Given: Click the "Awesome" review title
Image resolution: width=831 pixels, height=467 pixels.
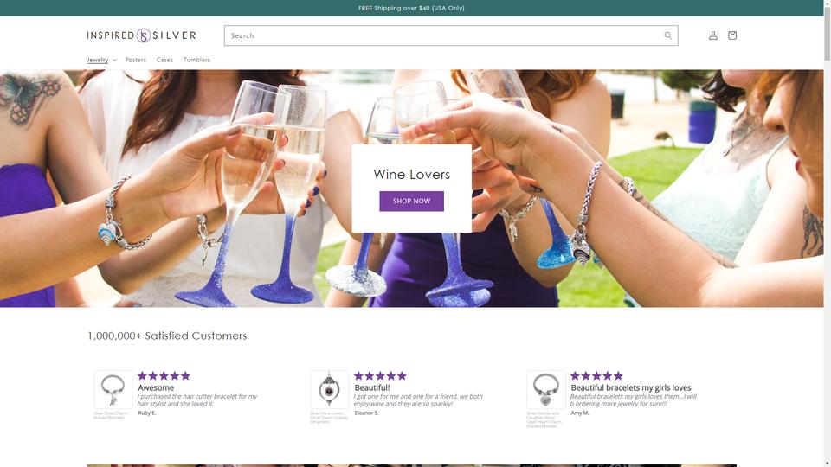Looking at the screenshot, I should pyautogui.click(x=156, y=387).
